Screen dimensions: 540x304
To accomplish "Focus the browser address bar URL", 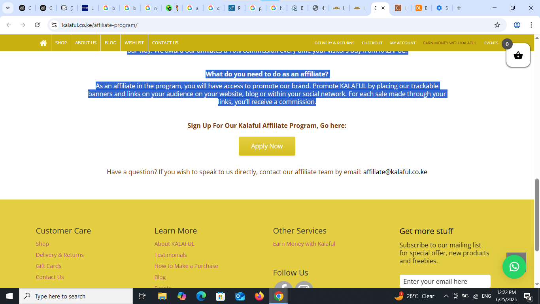I will point(100,25).
